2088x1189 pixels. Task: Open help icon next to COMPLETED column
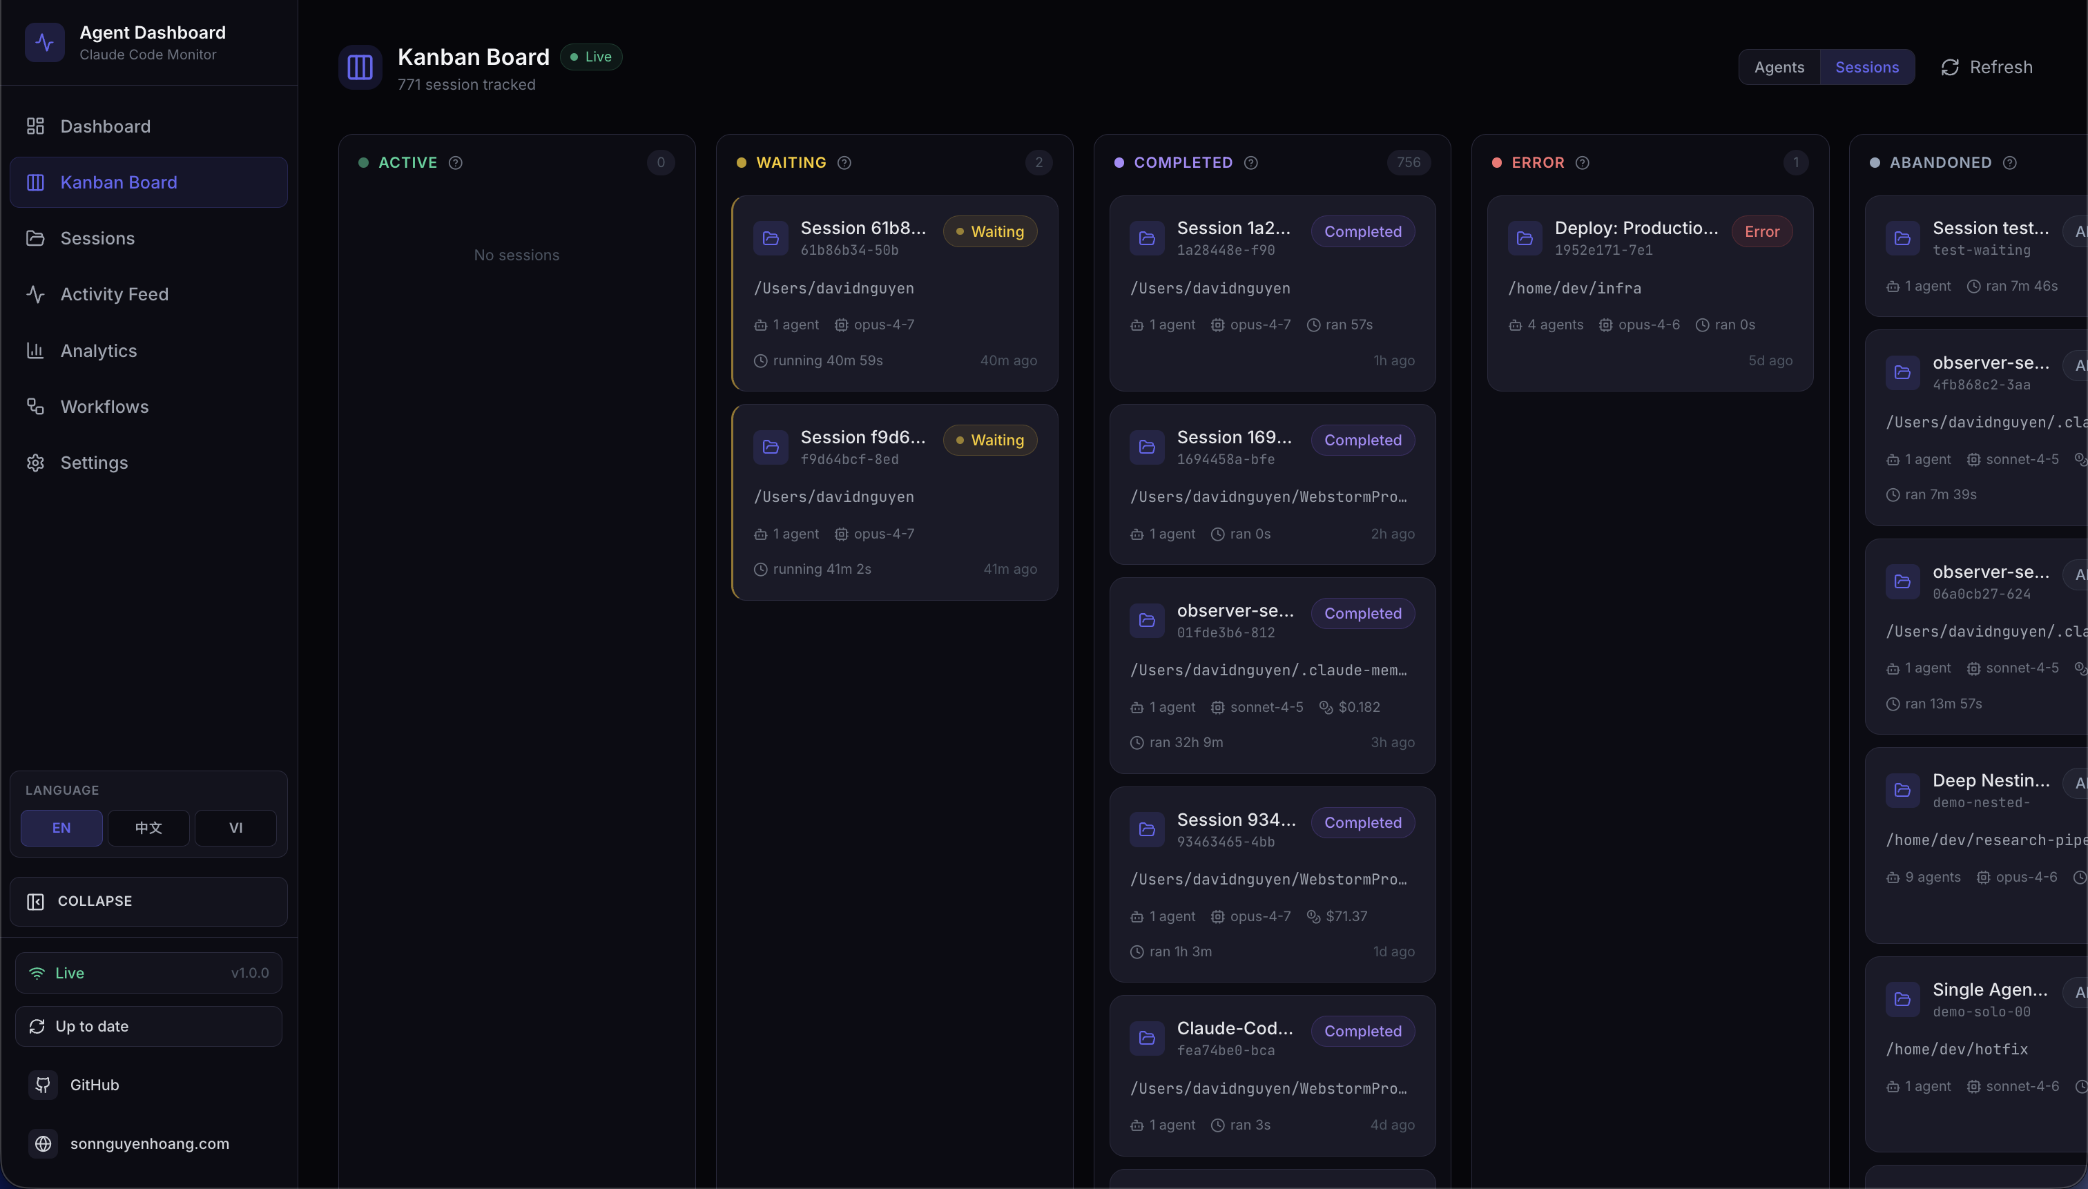(1251, 162)
